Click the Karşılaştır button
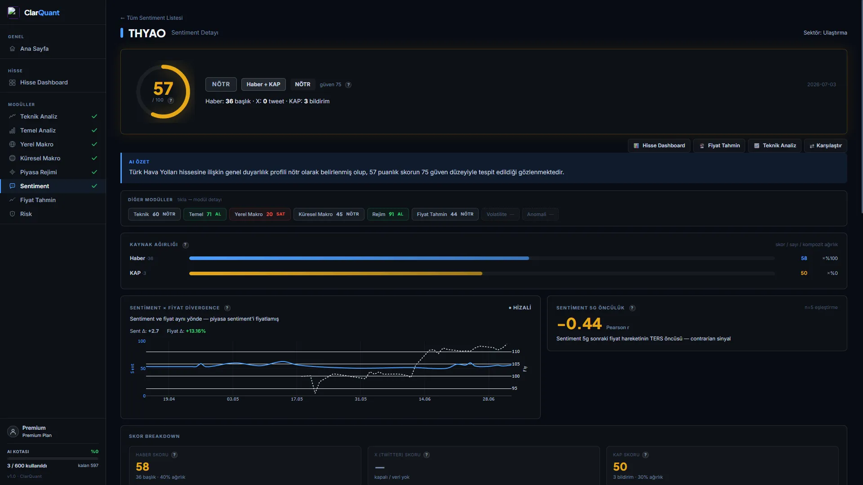863x485 pixels. [825, 145]
